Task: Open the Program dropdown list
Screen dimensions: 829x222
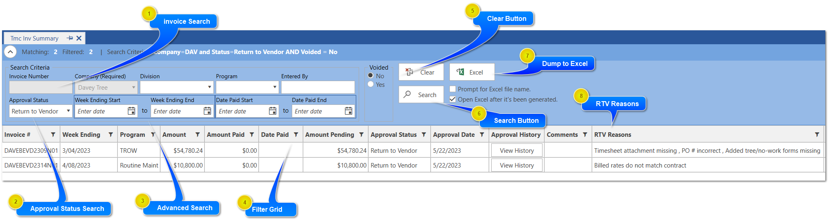Action: [x=275, y=87]
